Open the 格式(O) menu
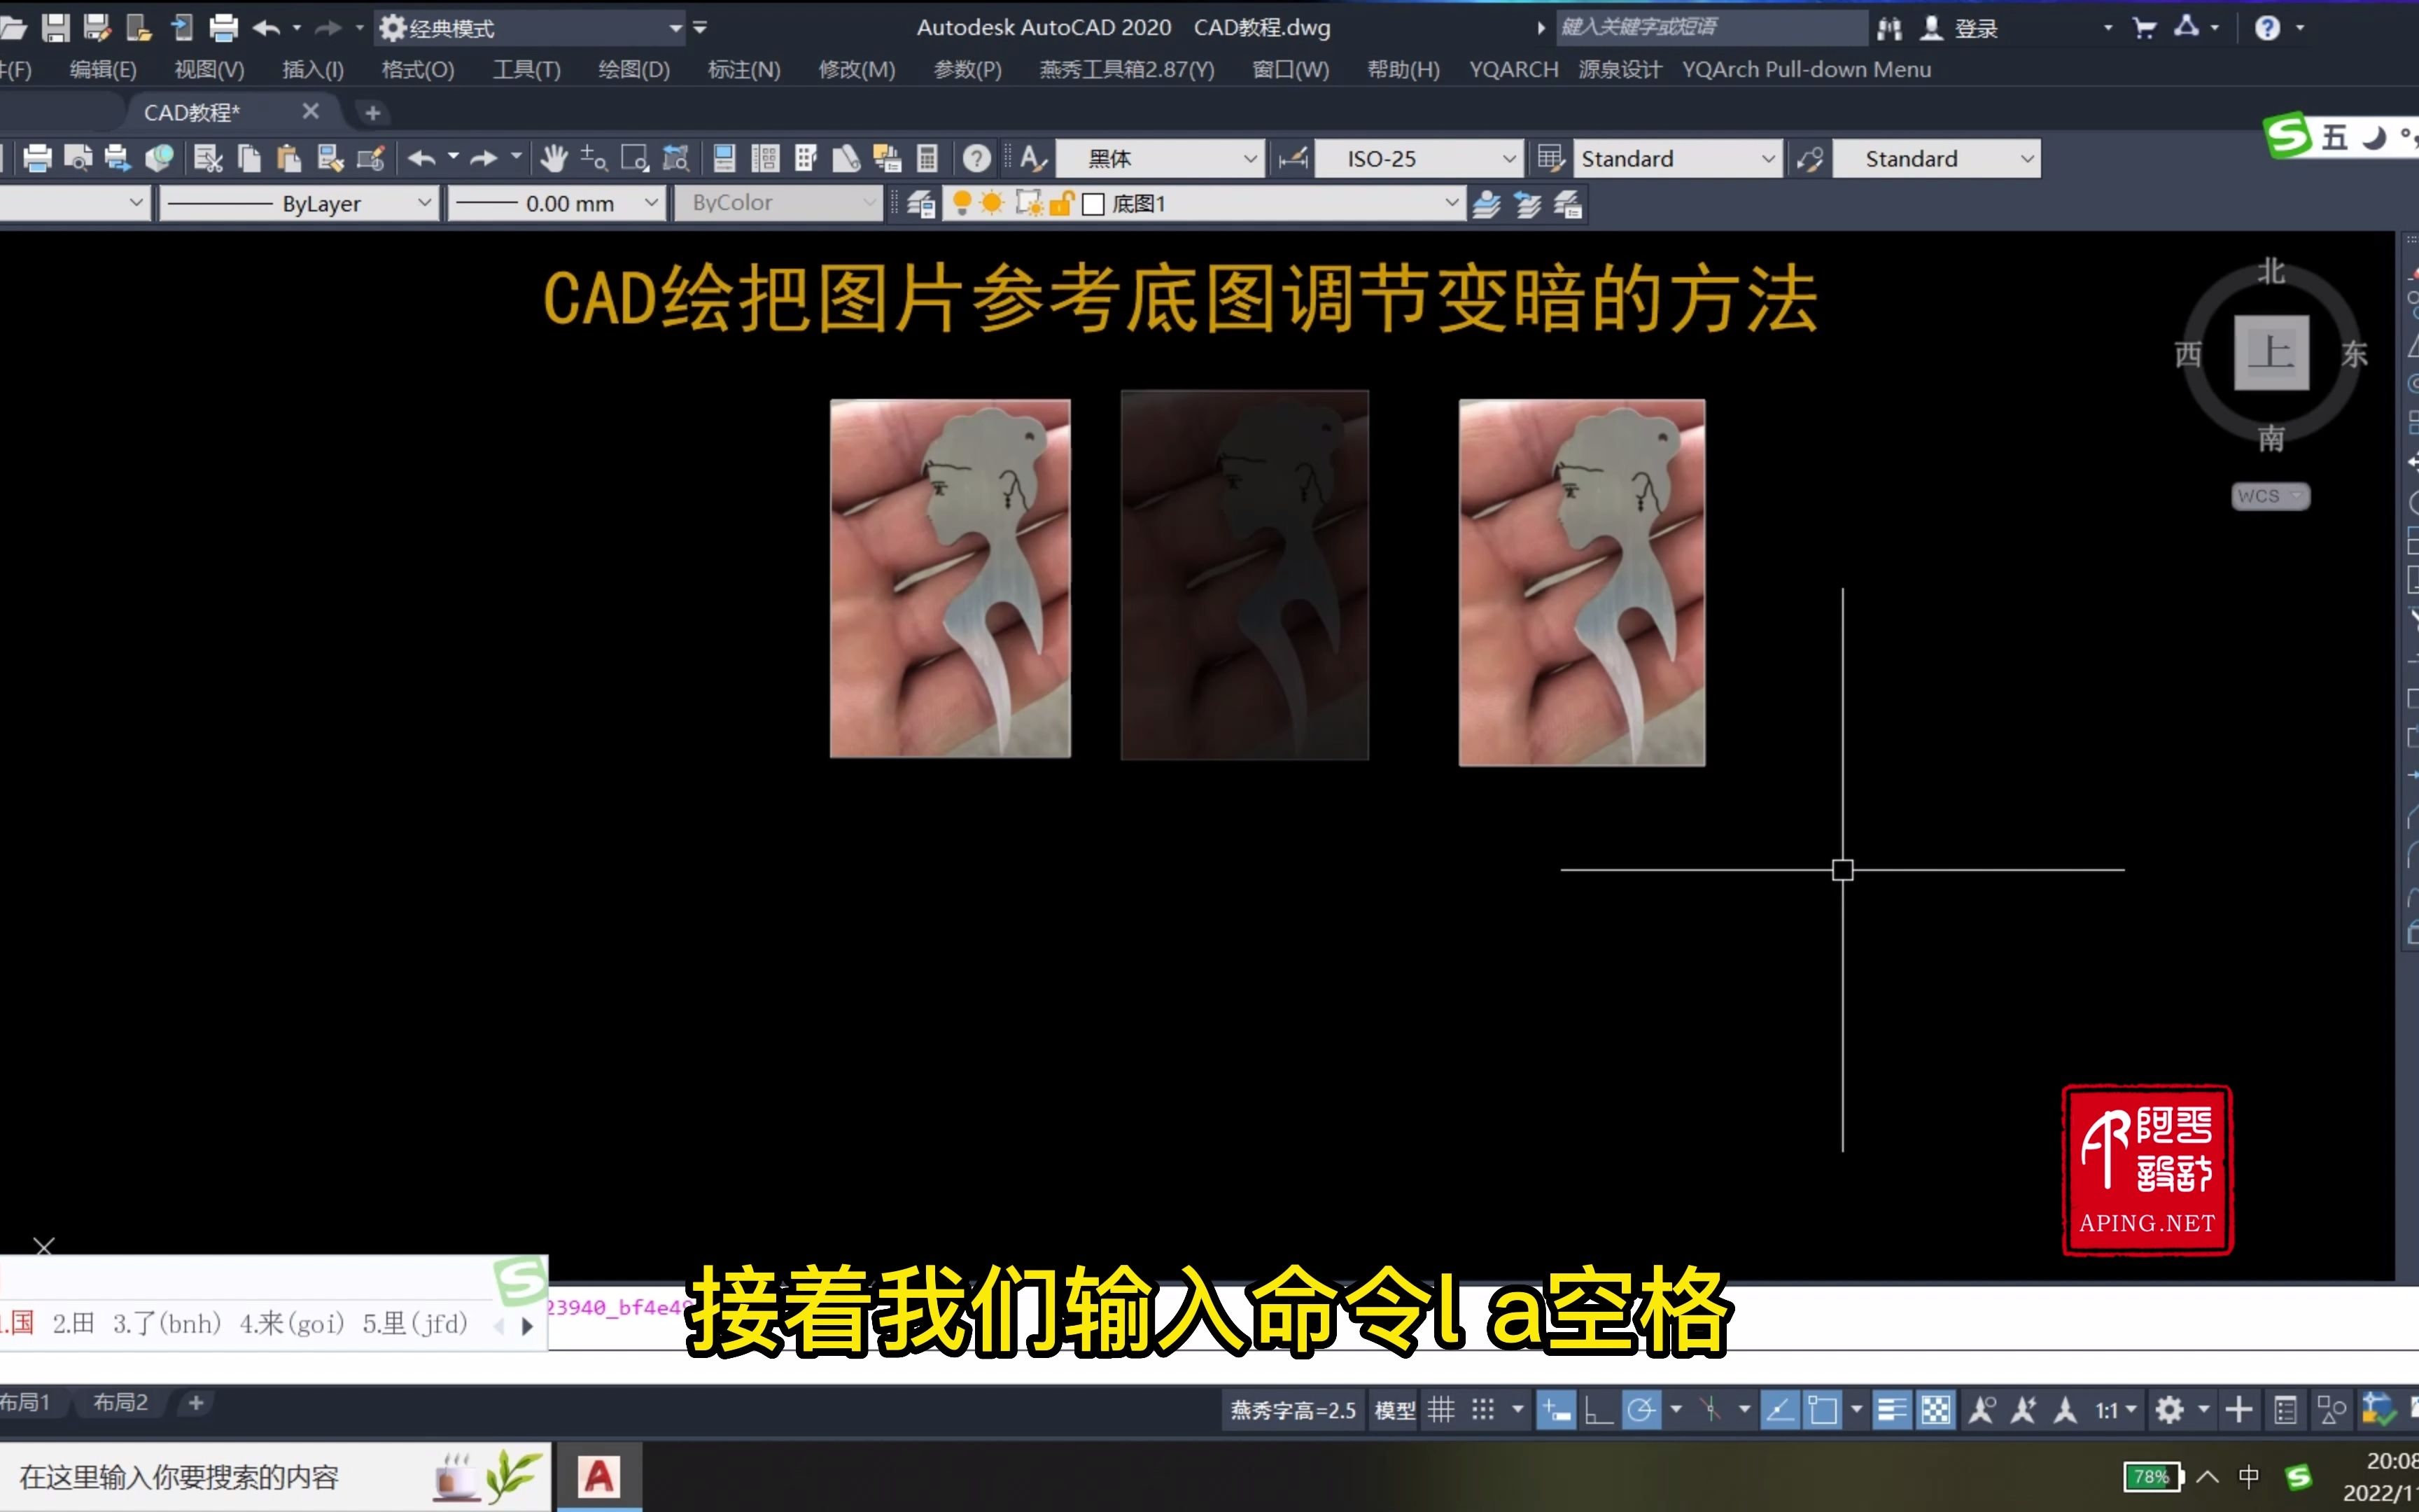 click(x=418, y=68)
